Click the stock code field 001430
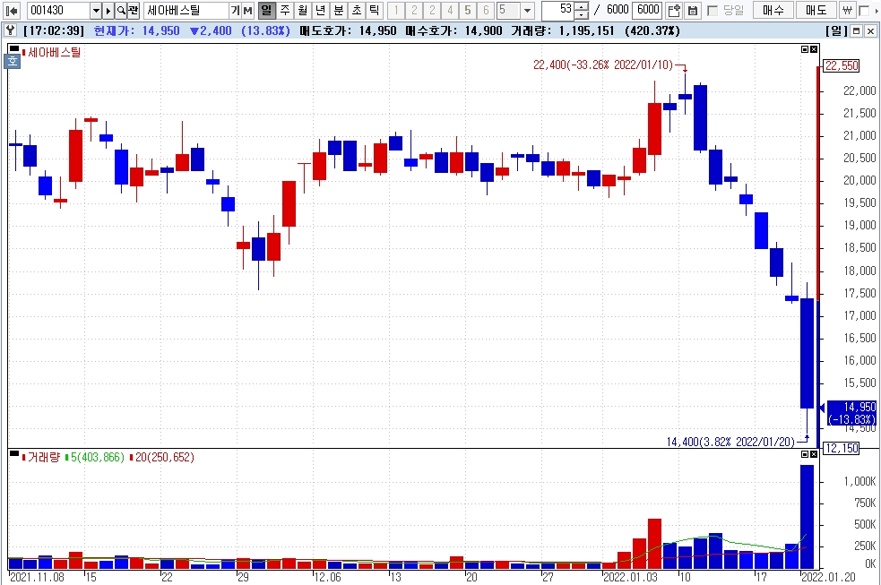Image resolution: width=881 pixels, height=585 pixels. [x=58, y=10]
